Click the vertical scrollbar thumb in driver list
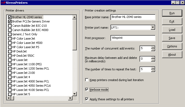The height and width of the screenshot is (107, 185). (x=74, y=35)
